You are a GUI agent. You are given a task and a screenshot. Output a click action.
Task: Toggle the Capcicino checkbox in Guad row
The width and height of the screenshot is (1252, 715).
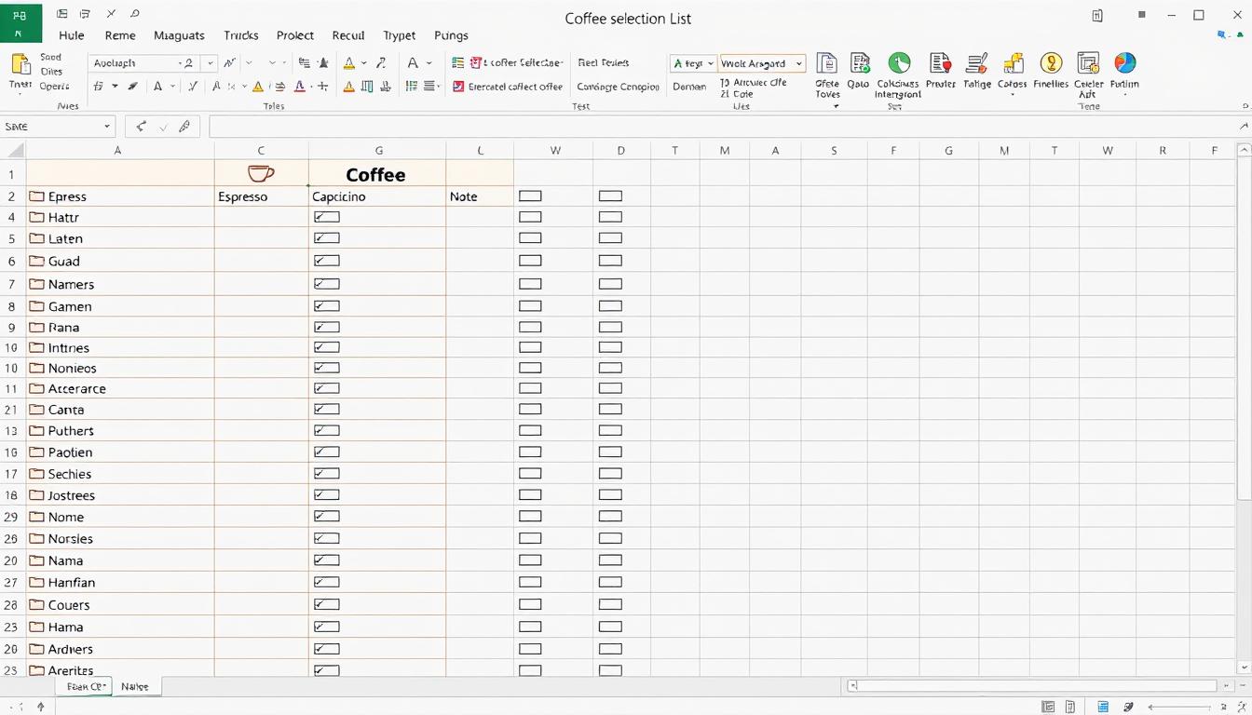[327, 261]
